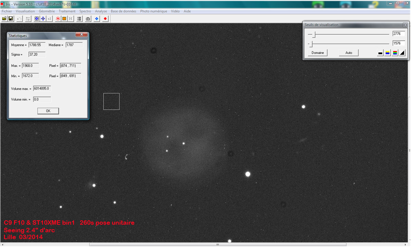The height and width of the screenshot is (247, 411).
Task: Click the Max. value field 1968.0
Action: pyautogui.click(x=30, y=66)
